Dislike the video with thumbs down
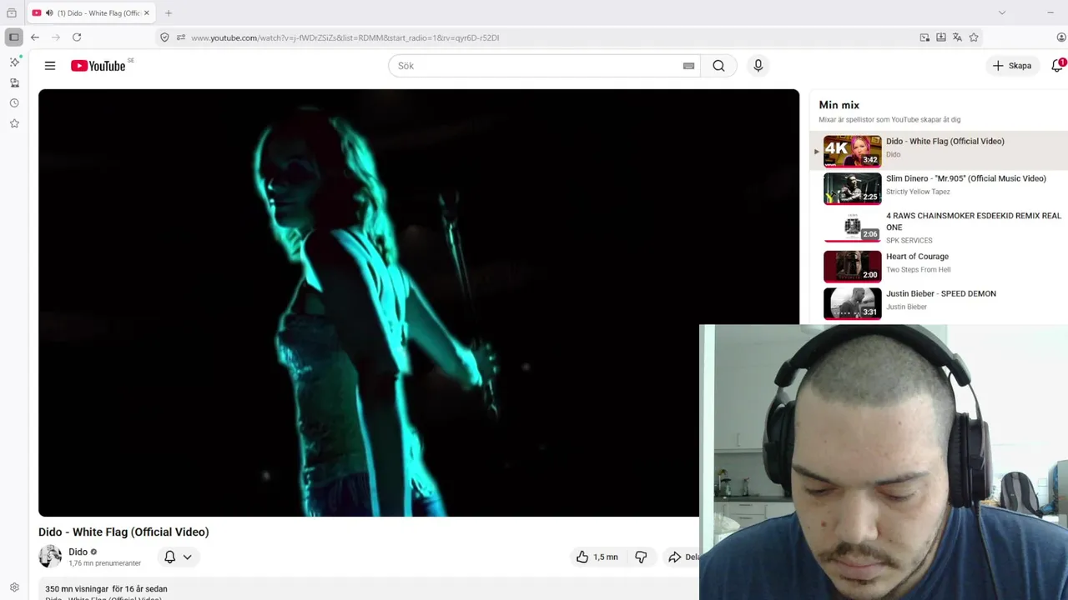1068x600 pixels. point(641,557)
